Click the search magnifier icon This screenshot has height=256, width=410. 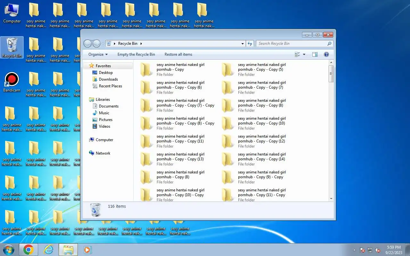329,44
